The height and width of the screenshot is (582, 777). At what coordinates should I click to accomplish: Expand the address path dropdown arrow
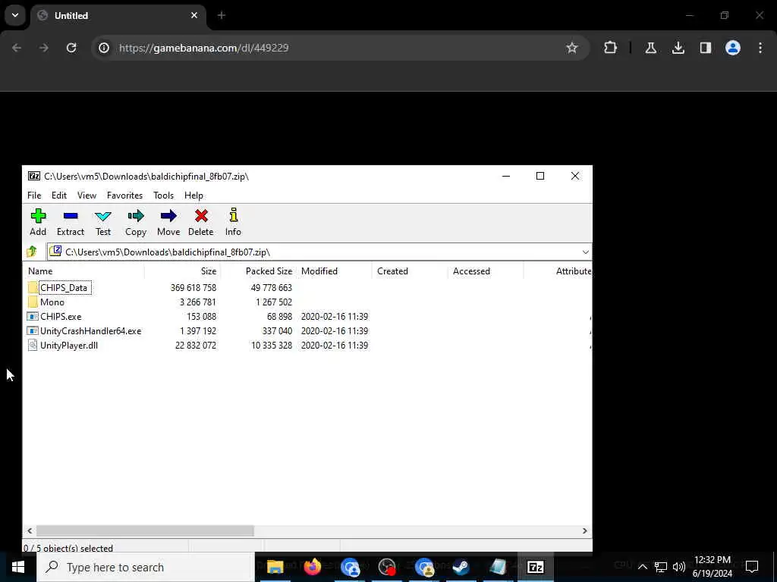click(585, 252)
